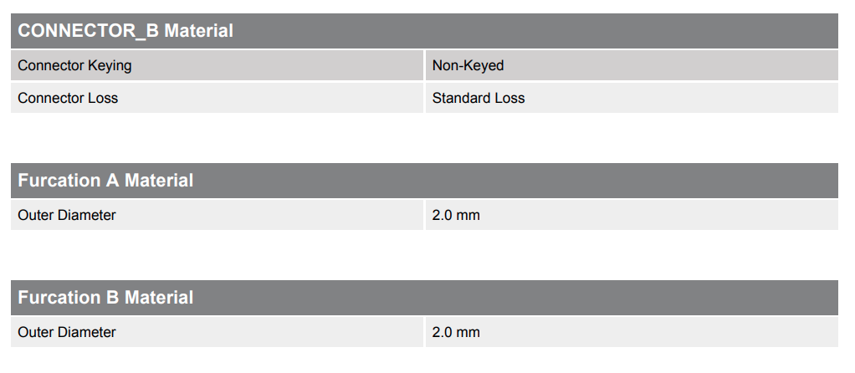The width and height of the screenshot is (855, 373).
Task: Click the Connector Keying label cell
Action: tap(217, 65)
